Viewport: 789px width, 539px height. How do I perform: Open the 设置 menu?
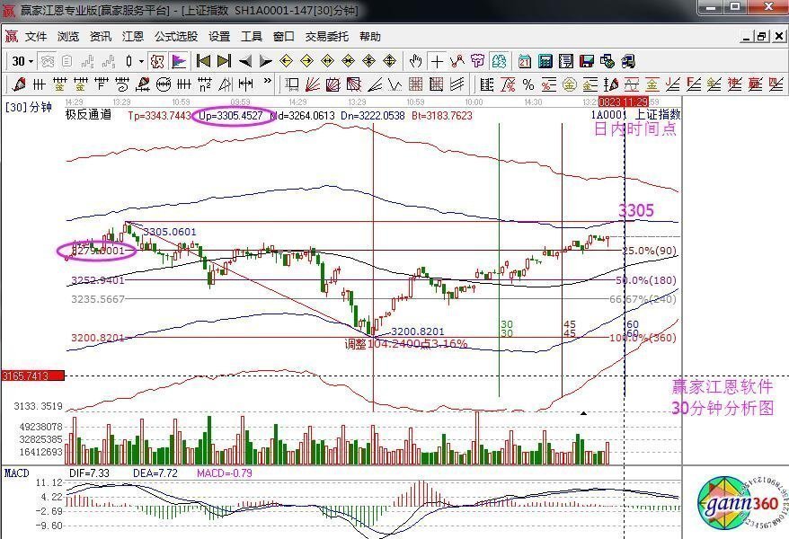(219, 37)
